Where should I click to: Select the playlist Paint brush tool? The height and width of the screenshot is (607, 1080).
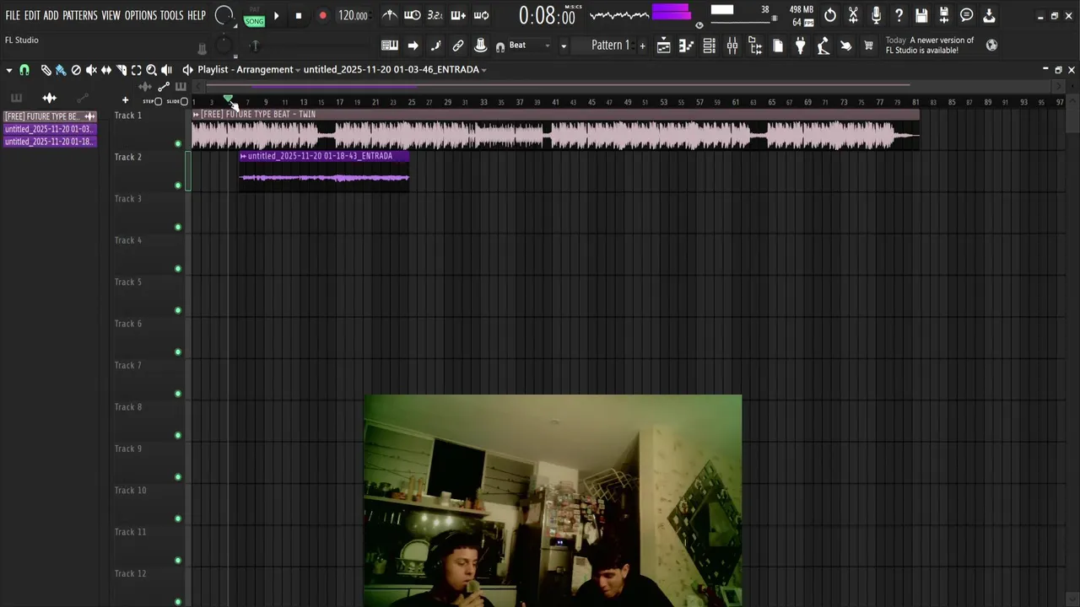click(61, 70)
